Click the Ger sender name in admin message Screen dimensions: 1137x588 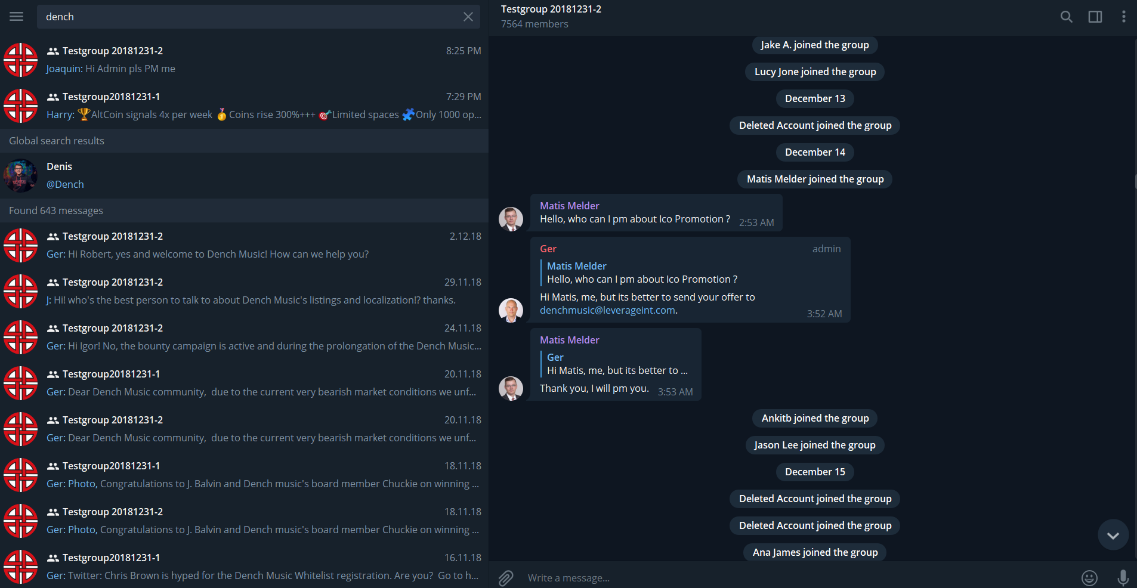pyautogui.click(x=548, y=249)
